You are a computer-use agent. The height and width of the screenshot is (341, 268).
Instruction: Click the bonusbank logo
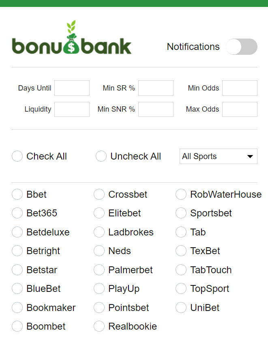[72, 37]
